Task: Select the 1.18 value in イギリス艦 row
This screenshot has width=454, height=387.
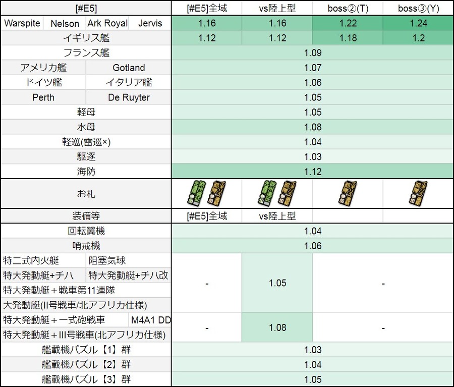Action: 348,38
